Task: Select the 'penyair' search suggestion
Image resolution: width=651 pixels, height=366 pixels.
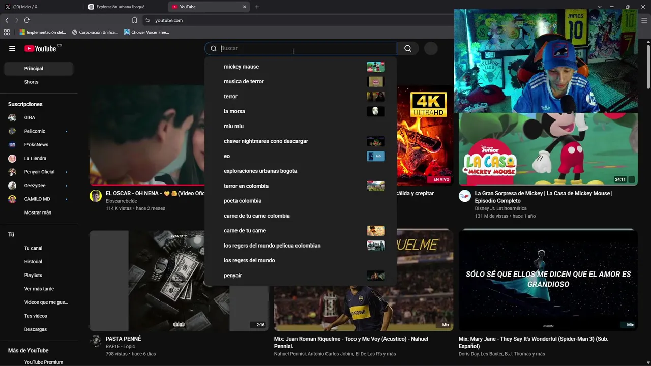Action: pyautogui.click(x=301, y=276)
